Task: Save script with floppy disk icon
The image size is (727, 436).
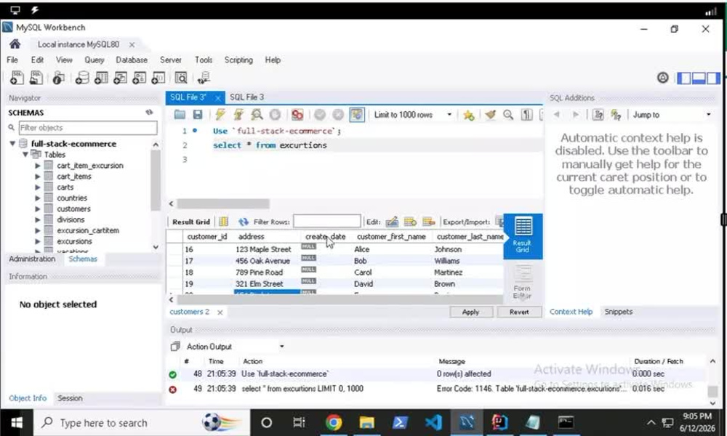Action: tap(198, 115)
